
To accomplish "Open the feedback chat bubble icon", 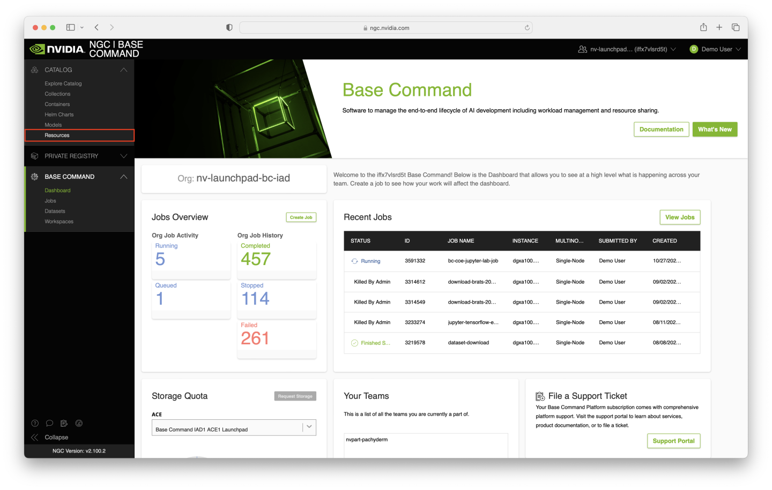I will click(x=49, y=423).
